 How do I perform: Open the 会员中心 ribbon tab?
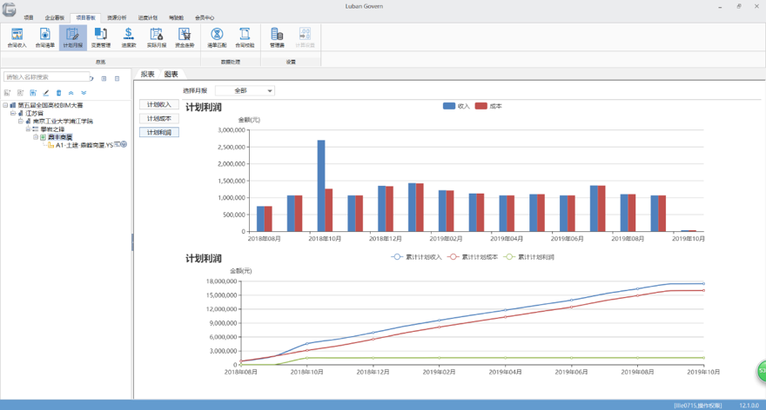pos(205,17)
